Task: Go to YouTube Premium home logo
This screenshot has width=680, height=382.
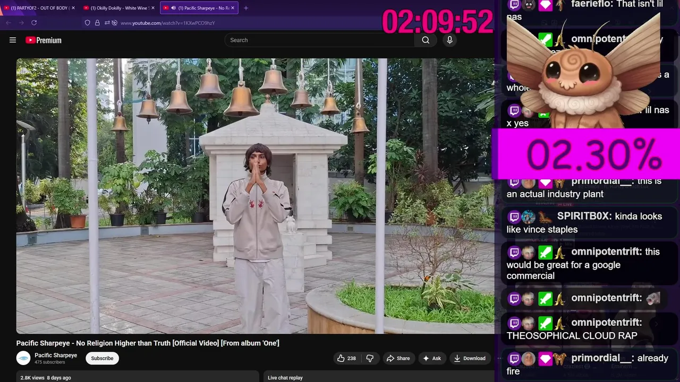Action: tap(44, 40)
